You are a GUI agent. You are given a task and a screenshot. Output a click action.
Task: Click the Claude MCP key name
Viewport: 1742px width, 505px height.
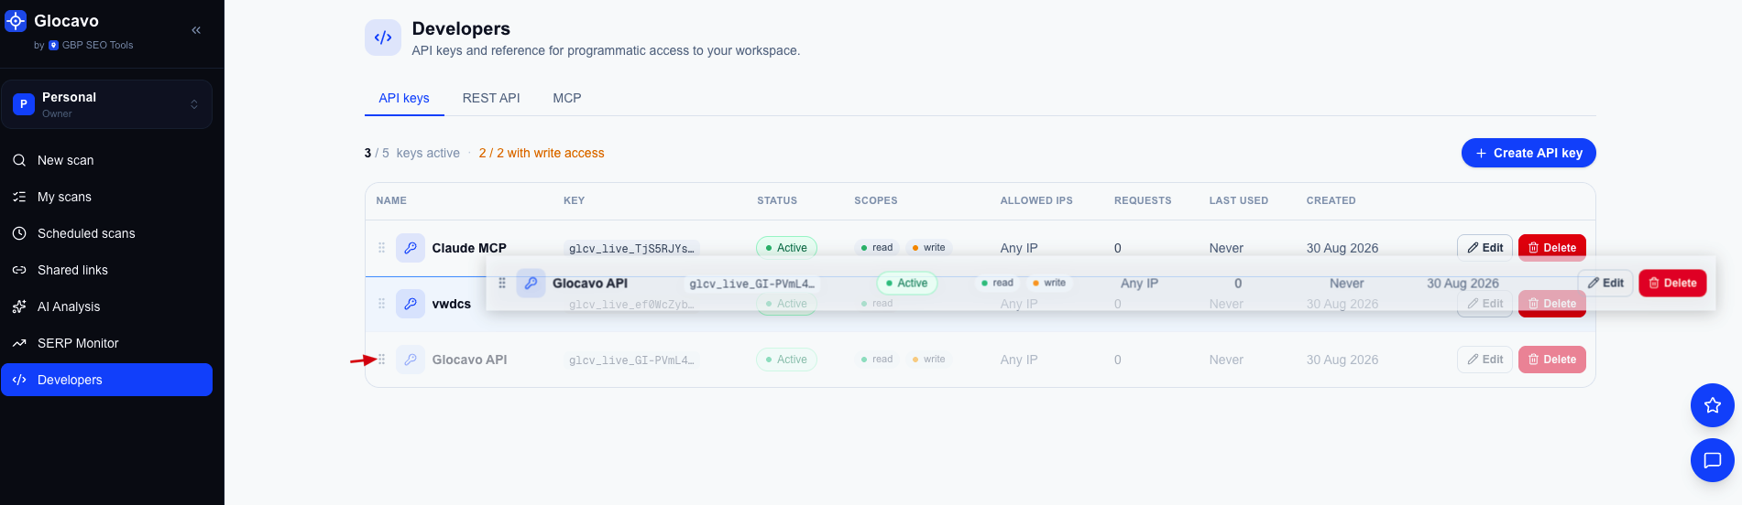pos(469,248)
